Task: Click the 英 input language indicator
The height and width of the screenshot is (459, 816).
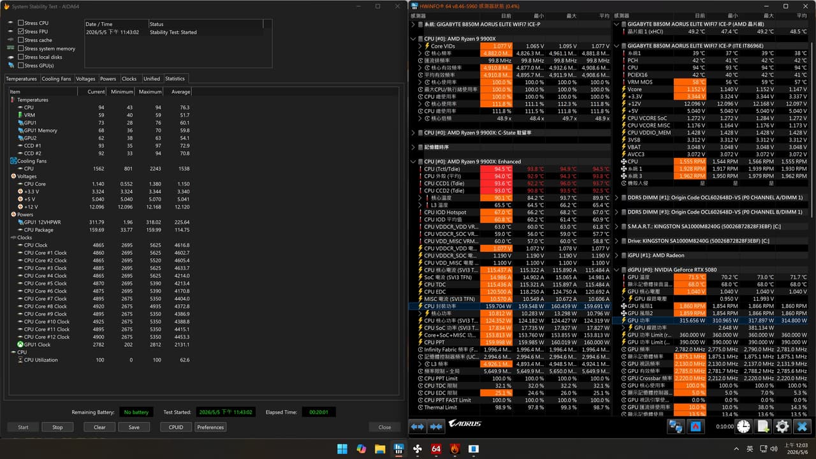Action: [x=750, y=448]
